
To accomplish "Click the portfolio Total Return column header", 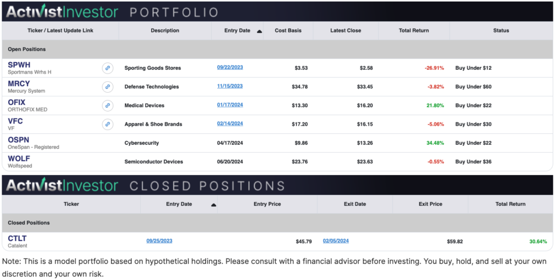I will tap(414, 30).
